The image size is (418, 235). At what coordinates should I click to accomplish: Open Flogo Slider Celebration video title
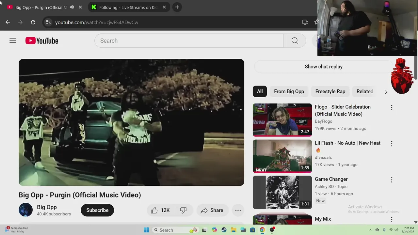tap(343, 110)
